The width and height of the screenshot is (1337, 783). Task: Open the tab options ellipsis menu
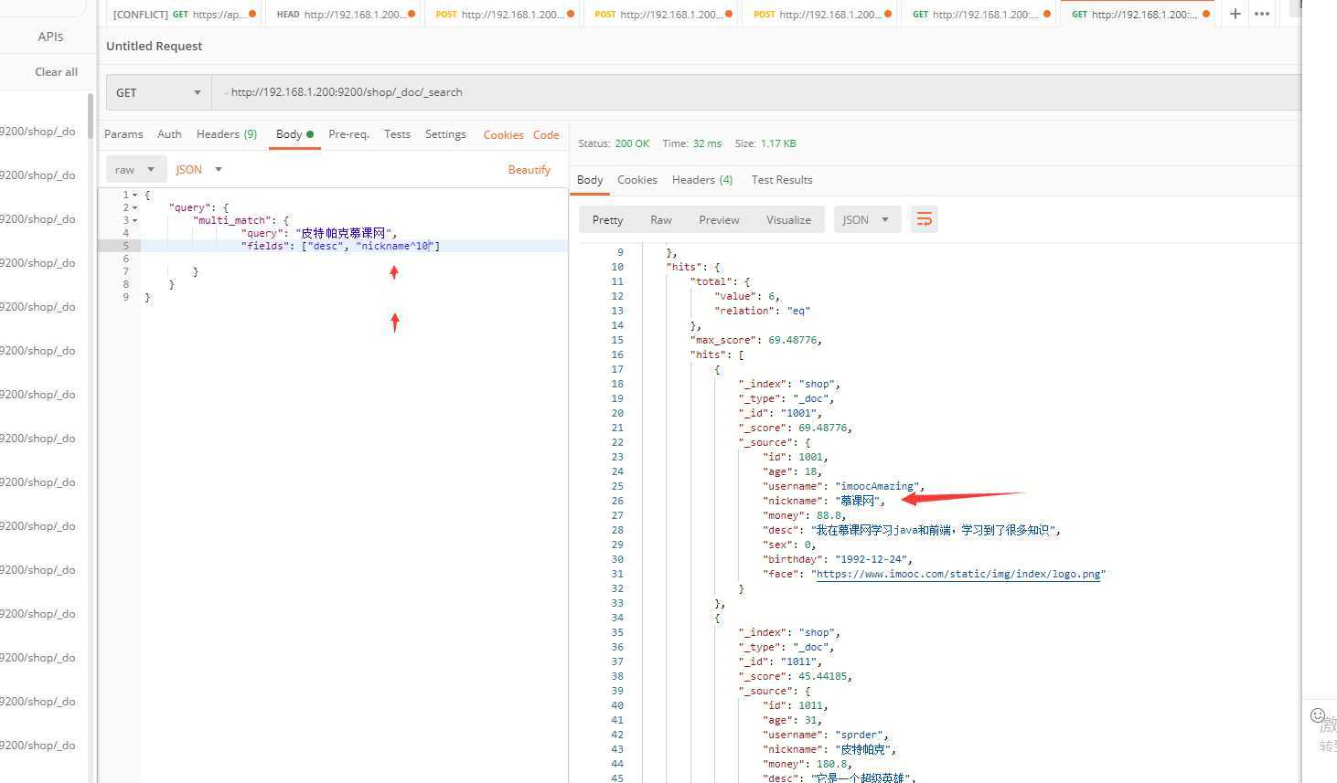pos(1262,14)
